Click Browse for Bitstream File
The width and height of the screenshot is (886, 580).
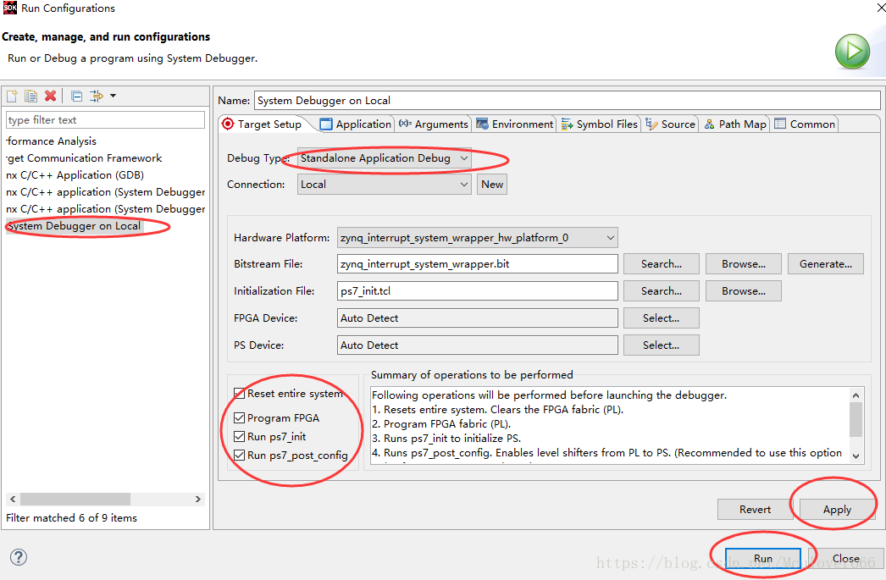point(744,263)
